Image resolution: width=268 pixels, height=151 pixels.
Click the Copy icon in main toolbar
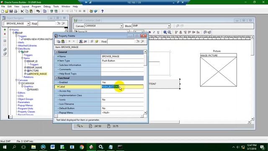click(x=27, y=11)
